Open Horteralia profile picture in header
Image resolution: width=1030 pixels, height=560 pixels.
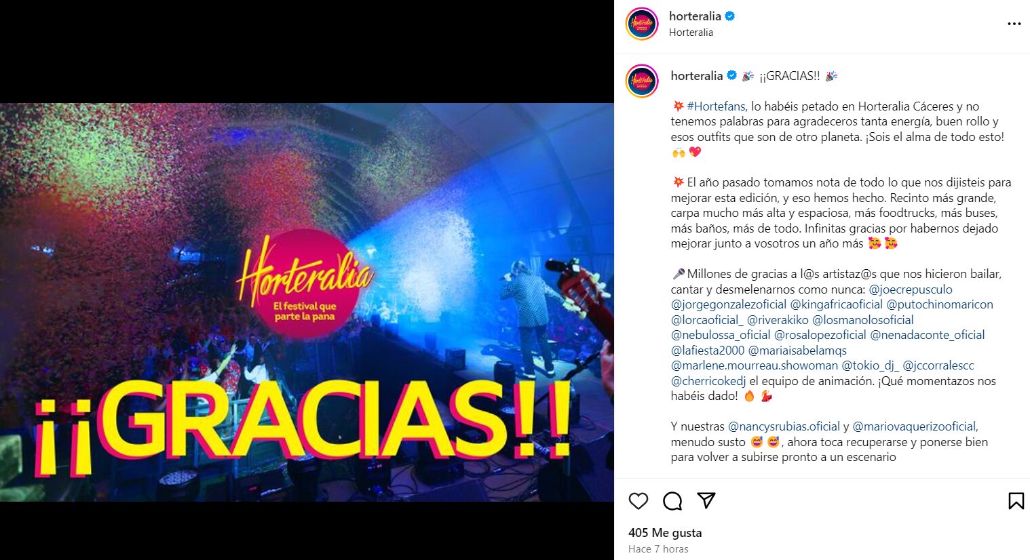(642, 24)
